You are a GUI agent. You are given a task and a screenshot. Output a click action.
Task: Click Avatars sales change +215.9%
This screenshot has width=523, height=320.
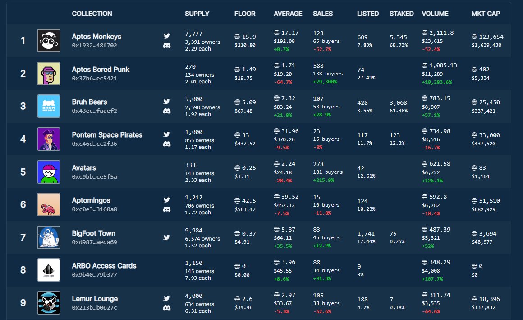tap(324, 181)
